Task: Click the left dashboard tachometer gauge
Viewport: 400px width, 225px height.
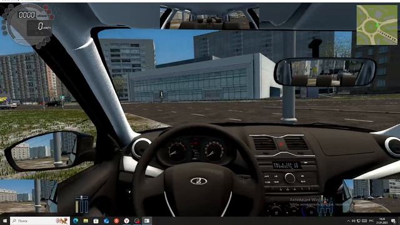Action: pyautogui.click(x=176, y=151)
